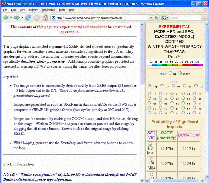
Task: Open the Help menu
Action: pyautogui.click(x=72, y=10)
